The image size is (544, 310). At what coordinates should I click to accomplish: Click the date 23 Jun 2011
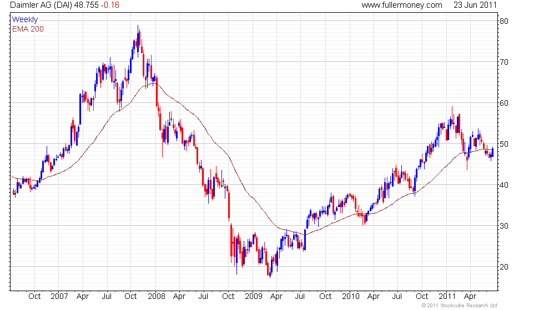tap(475, 5)
